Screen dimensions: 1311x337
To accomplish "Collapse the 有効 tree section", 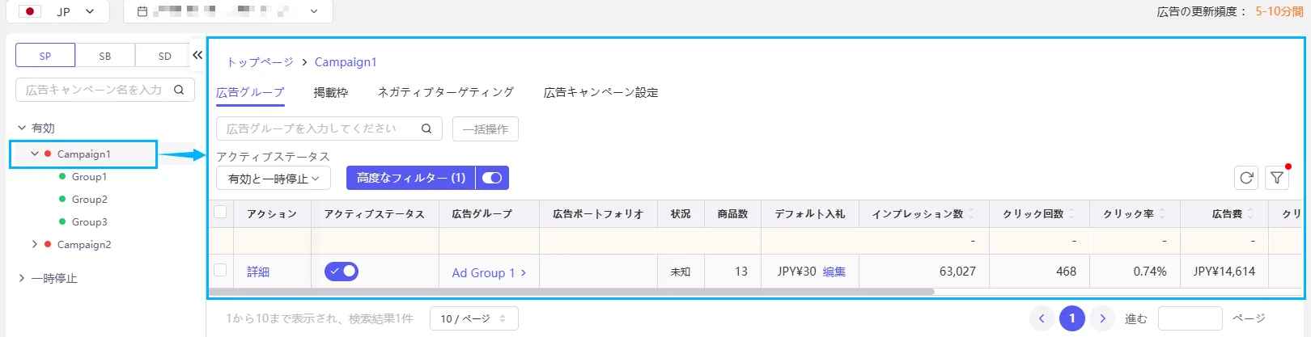I will click(22, 128).
